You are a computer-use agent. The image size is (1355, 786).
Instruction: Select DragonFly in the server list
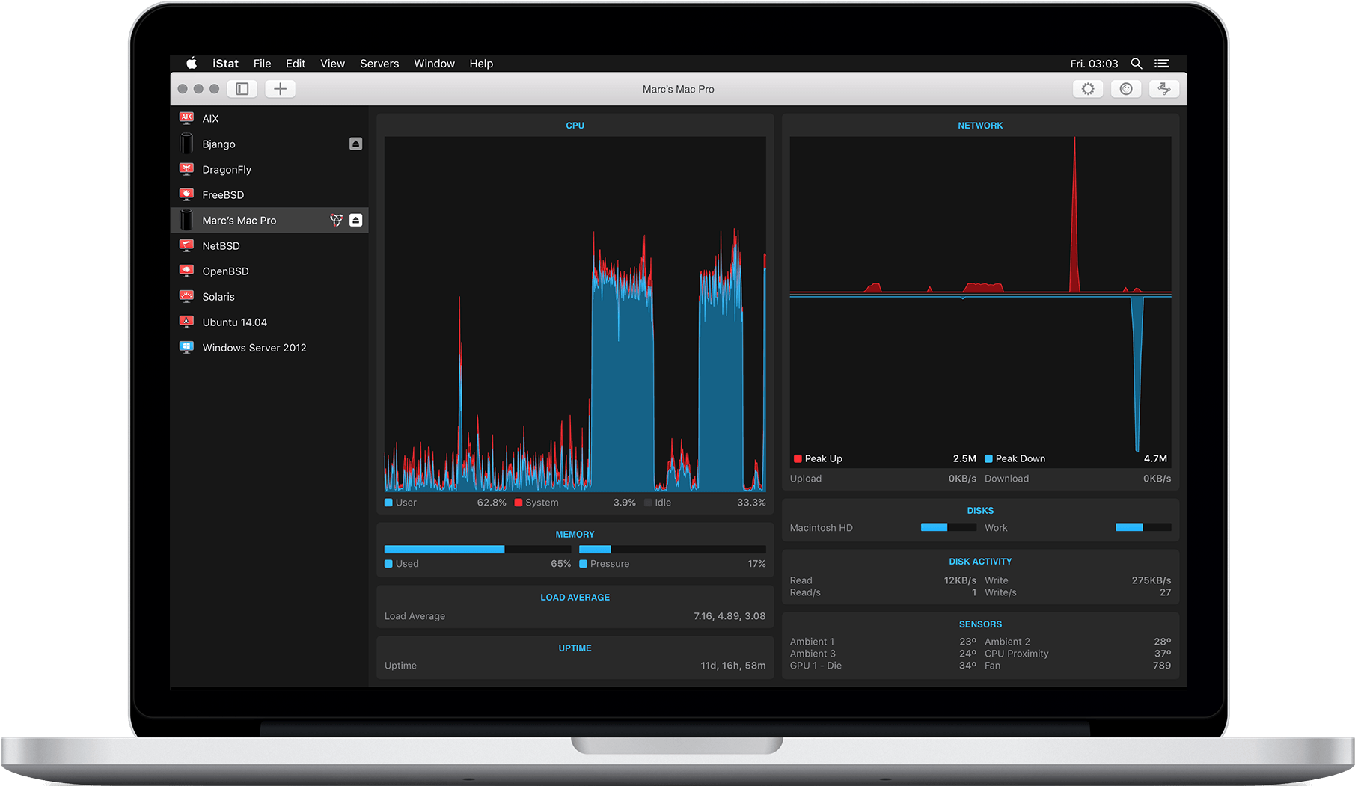(x=226, y=168)
